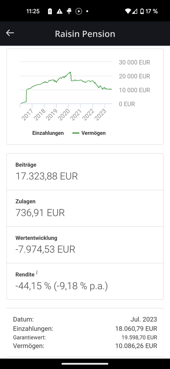Tap the storm cloud notification icon

point(69,11)
